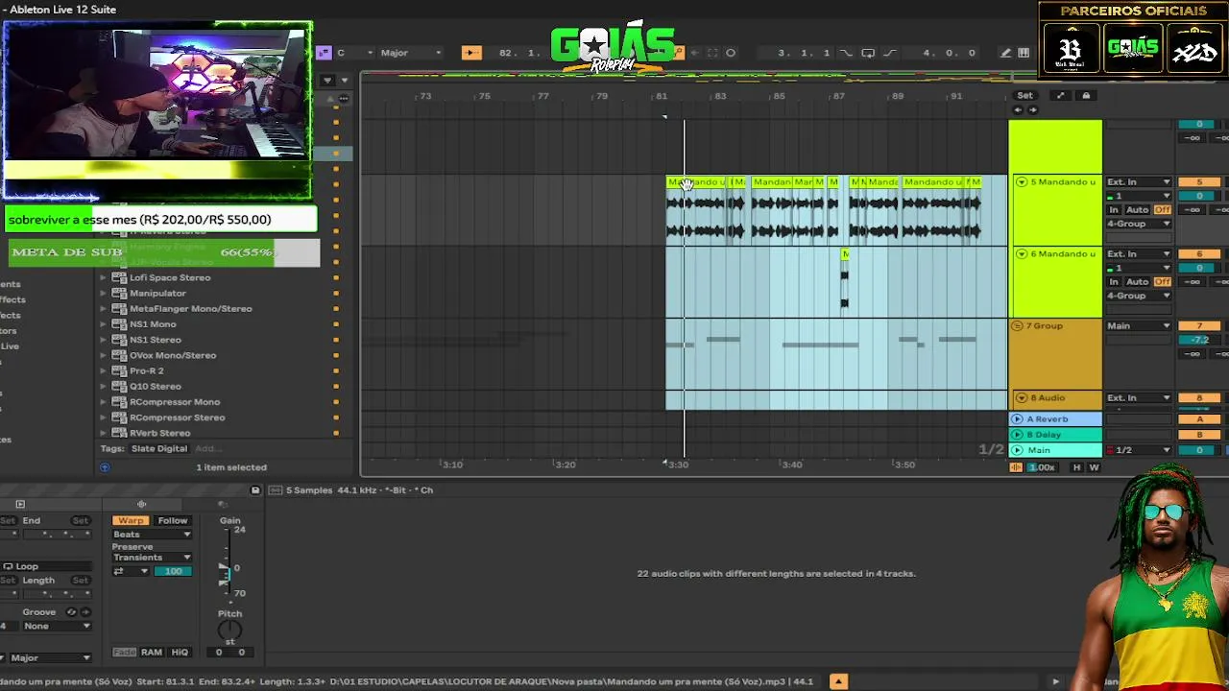Open the clip envelopes tab icon

click(x=223, y=504)
